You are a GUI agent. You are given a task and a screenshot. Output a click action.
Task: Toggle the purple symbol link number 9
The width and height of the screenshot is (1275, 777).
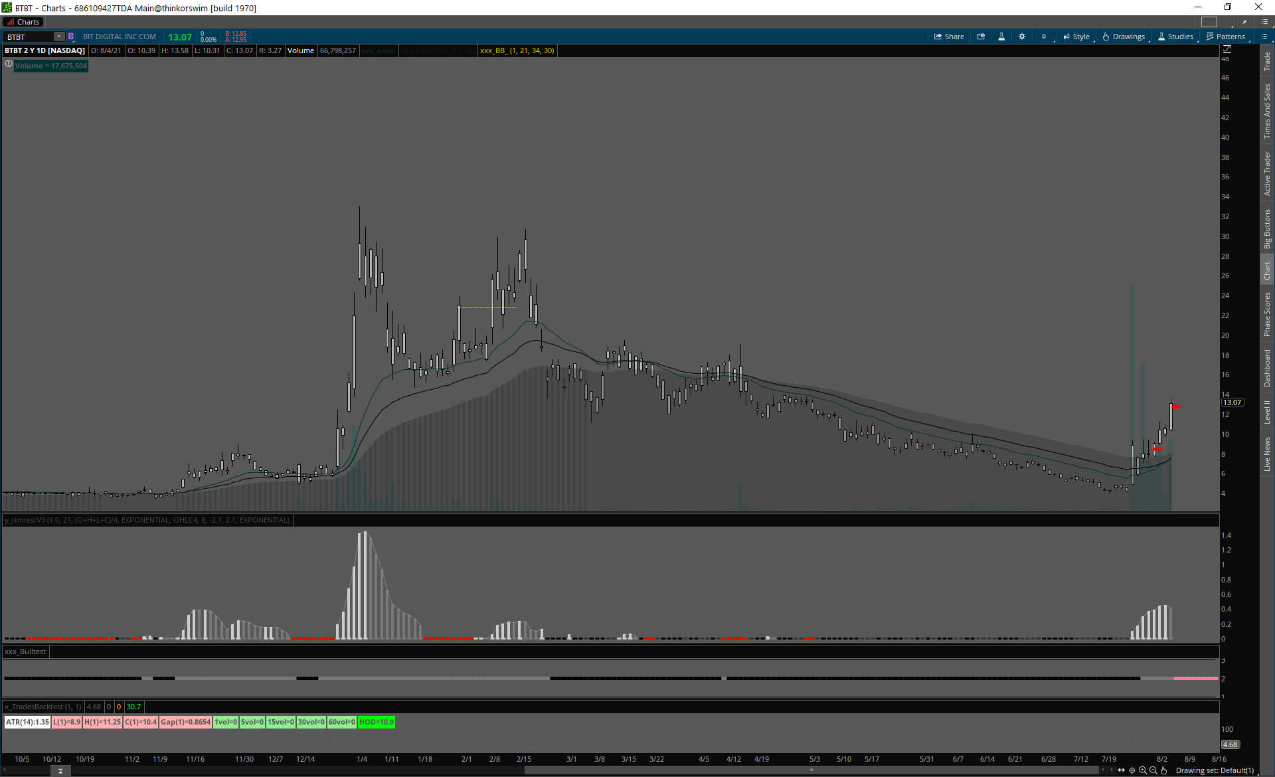click(71, 37)
